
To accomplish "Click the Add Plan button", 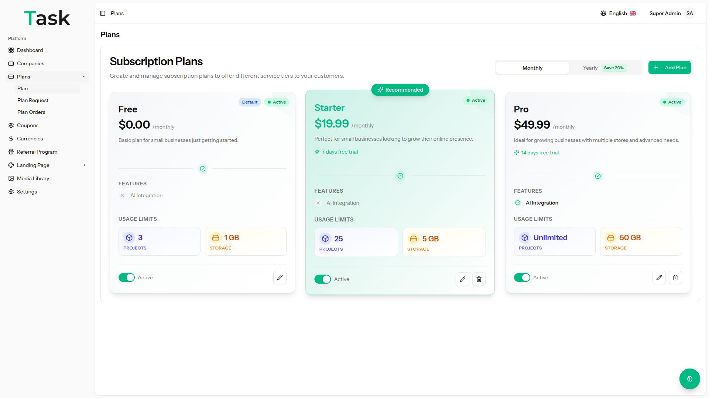I will 669,67.
